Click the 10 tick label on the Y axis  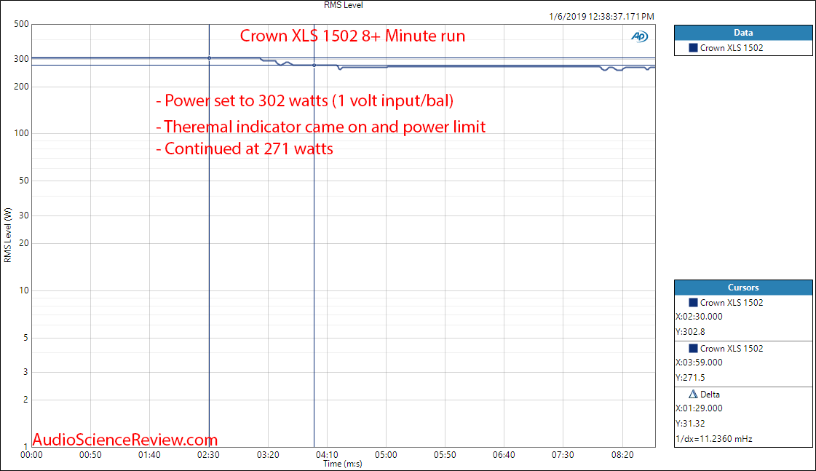(24, 290)
